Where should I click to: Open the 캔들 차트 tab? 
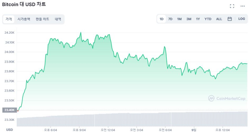[x=43, y=19]
